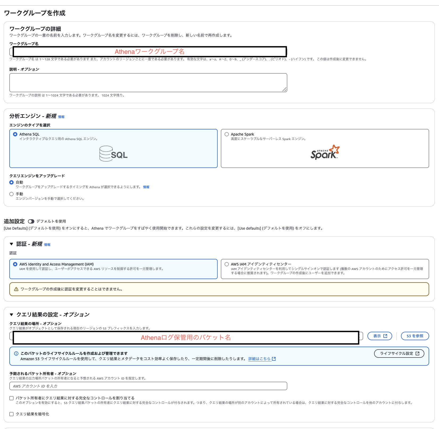The image size is (439, 429).
Task: Choose 自動 query engine upgrade option
Action: click(x=11, y=182)
